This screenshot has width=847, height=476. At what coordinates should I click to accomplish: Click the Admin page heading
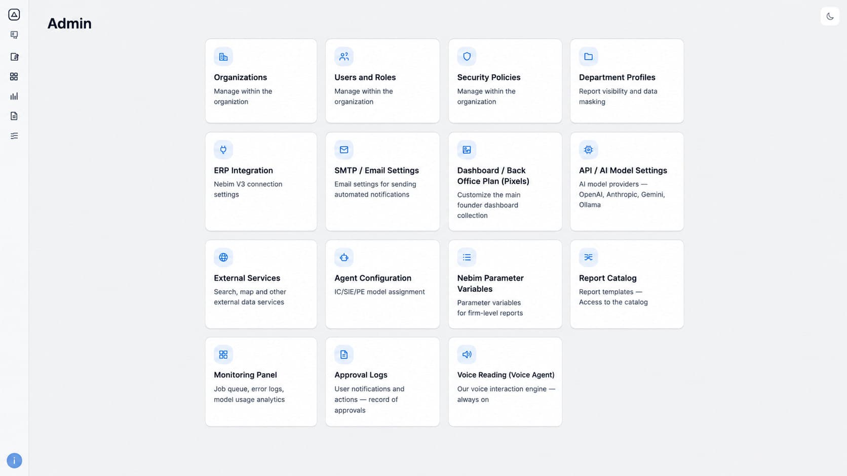(x=69, y=24)
